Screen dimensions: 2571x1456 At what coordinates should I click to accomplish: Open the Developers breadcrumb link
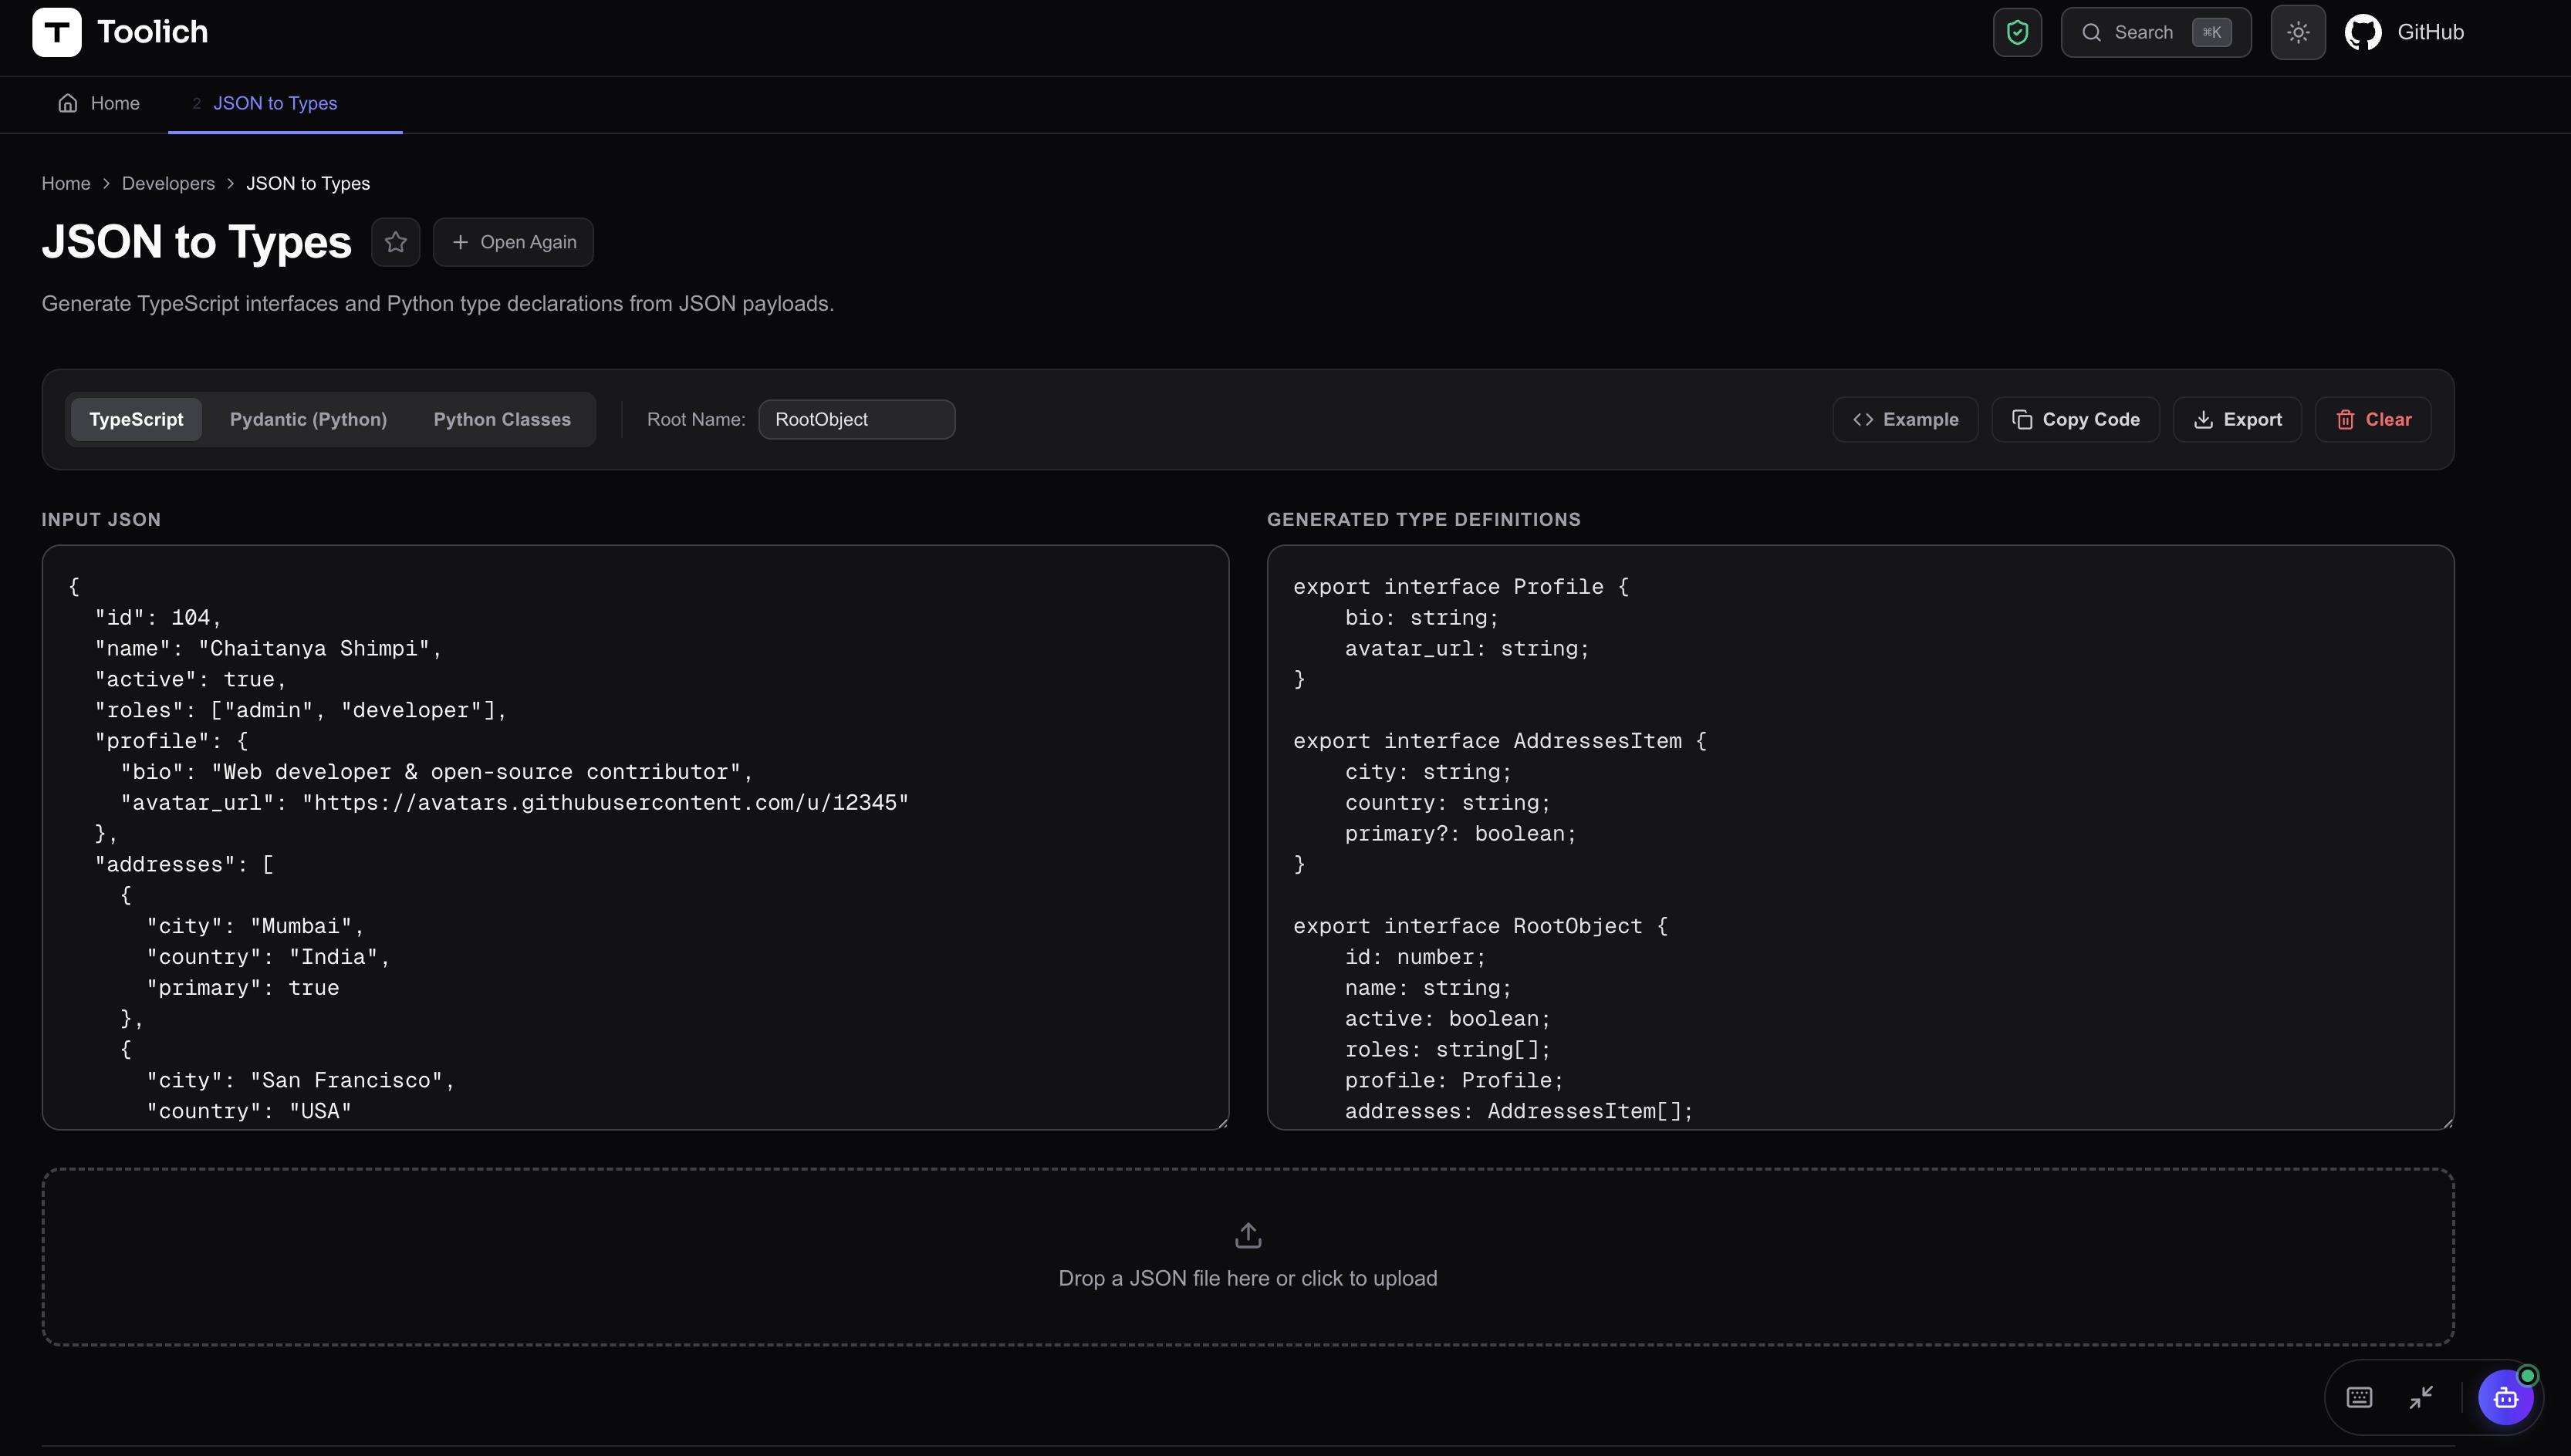tap(168, 184)
